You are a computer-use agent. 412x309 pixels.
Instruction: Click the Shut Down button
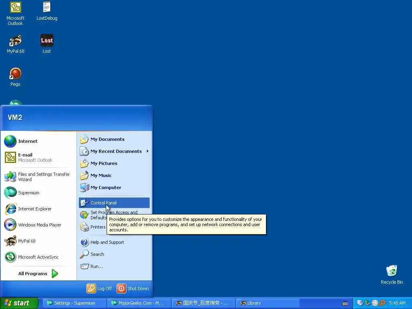point(133,288)
